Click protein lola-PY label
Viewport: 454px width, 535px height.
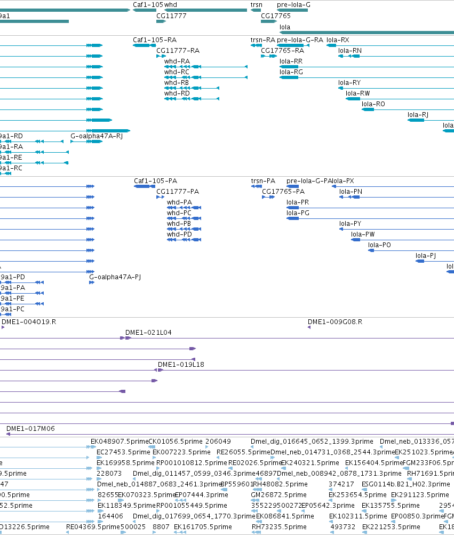pyautogui.click(x=350, y=224)
